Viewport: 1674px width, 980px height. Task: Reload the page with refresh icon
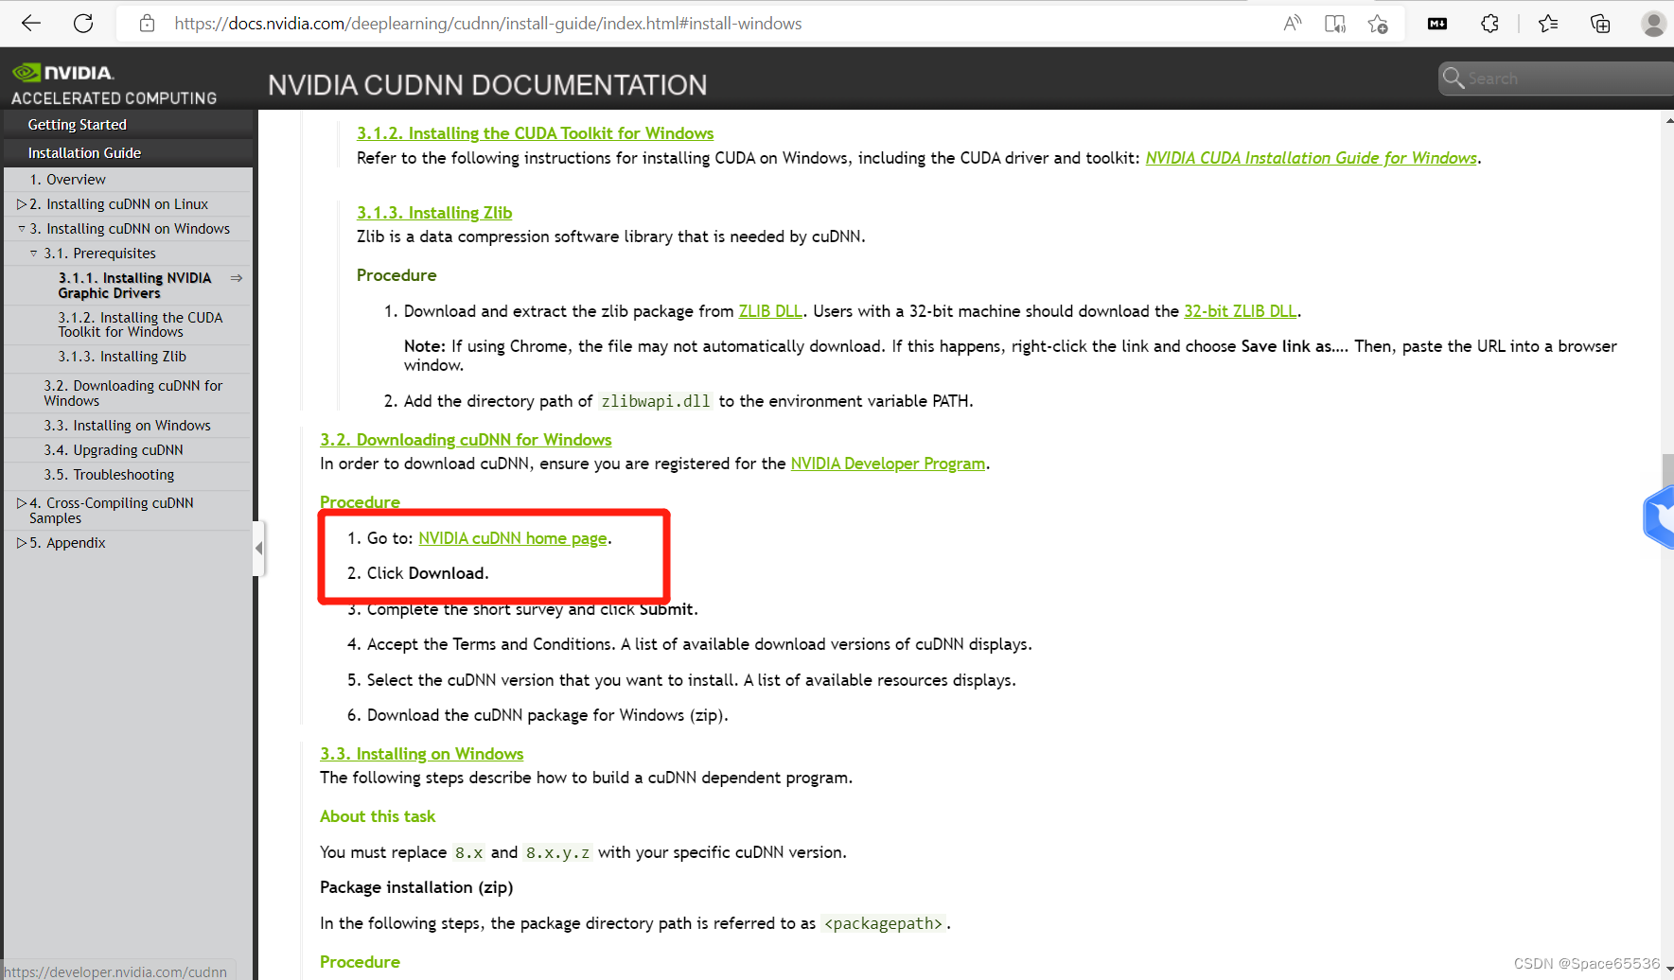(x=83, y=24)
